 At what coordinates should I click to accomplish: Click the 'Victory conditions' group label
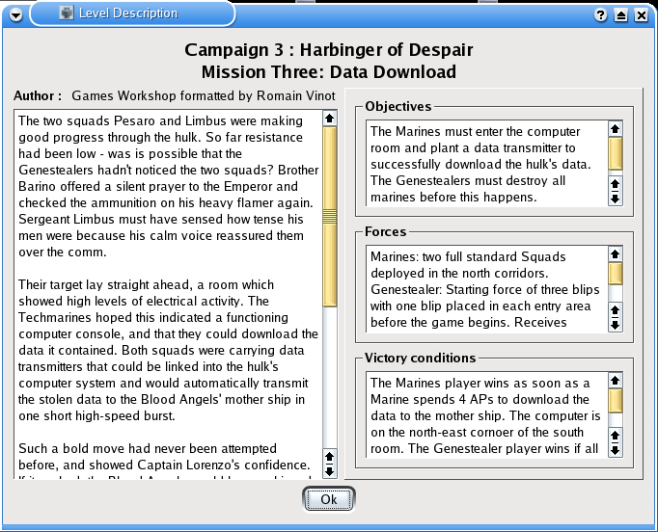click(x=420, y=358)
